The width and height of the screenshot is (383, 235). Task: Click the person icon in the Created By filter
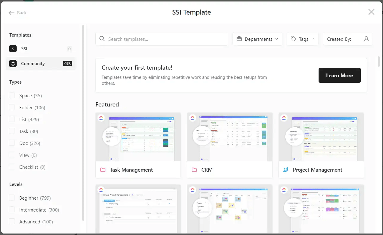point(367,39)
